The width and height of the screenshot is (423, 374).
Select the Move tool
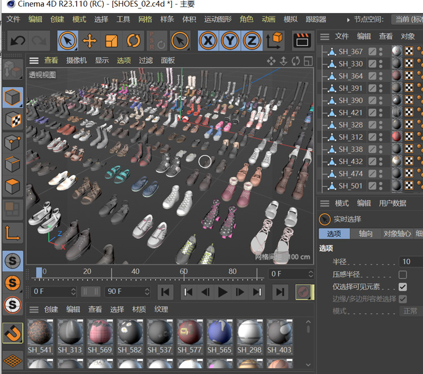pos(90,41)
